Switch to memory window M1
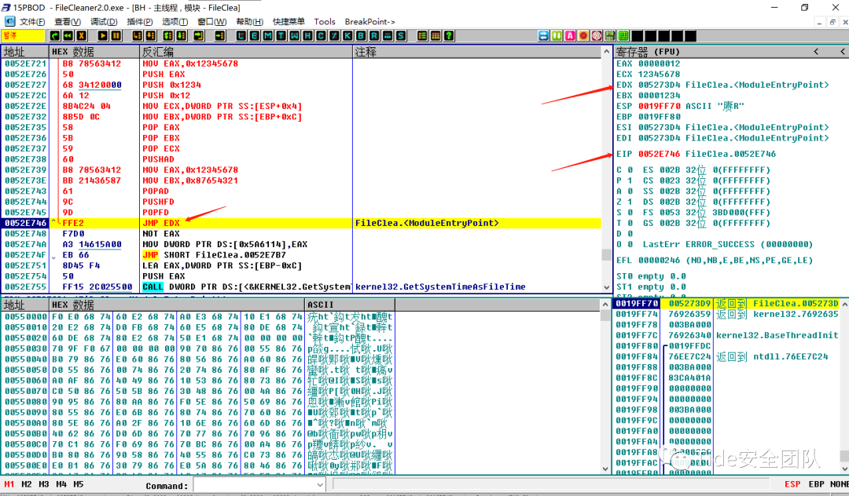The image size is (849, 496). click(9, 484)
